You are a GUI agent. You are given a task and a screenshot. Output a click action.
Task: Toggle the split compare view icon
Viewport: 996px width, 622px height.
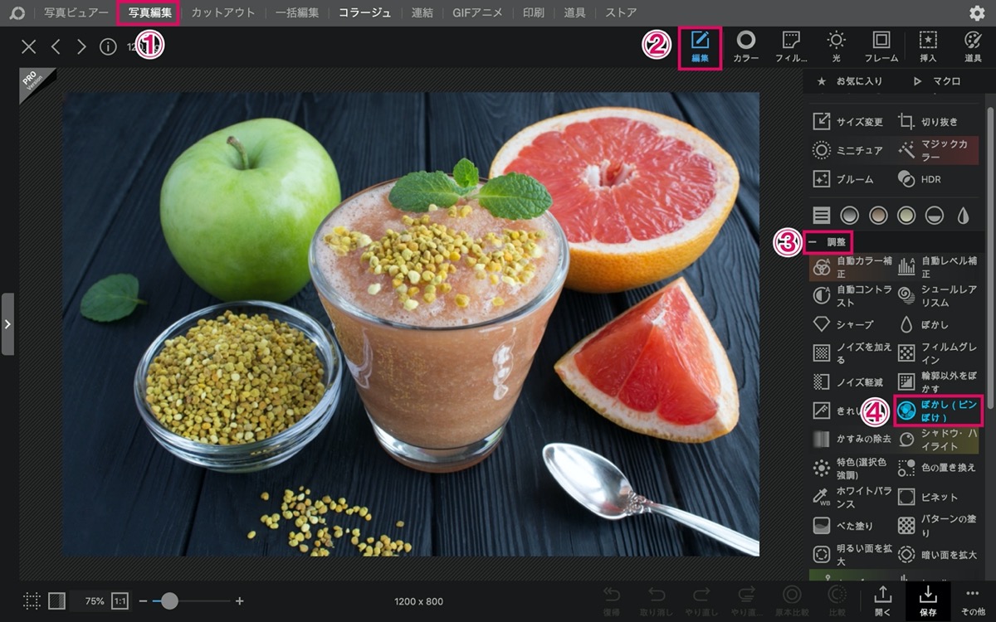(x=57, y=601)
